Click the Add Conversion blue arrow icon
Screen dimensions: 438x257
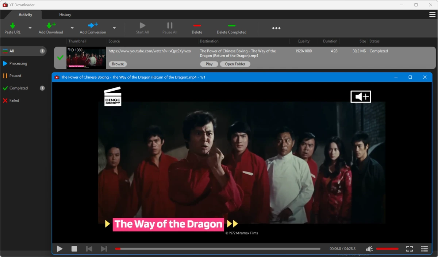[x=93, y=25]
